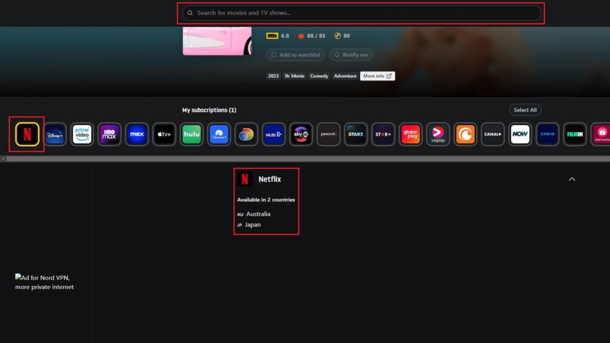
Task: Click the pink car movie poster
Action: [x=217, y=41]
